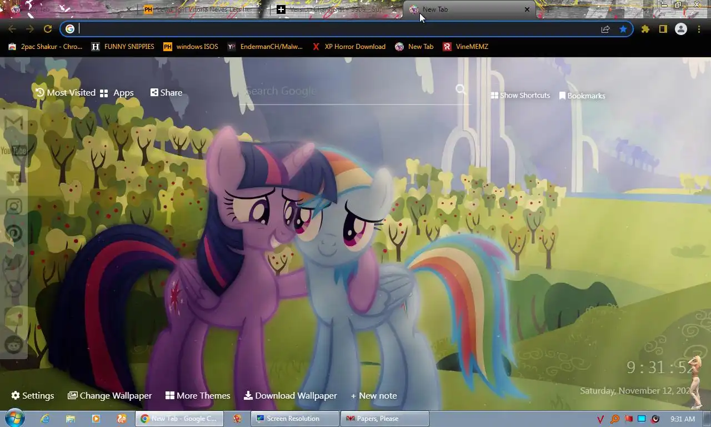Image resolution: width=711 pixels, height=427 pixels.
Task: Click the red V tray icon
Action: 600,419
